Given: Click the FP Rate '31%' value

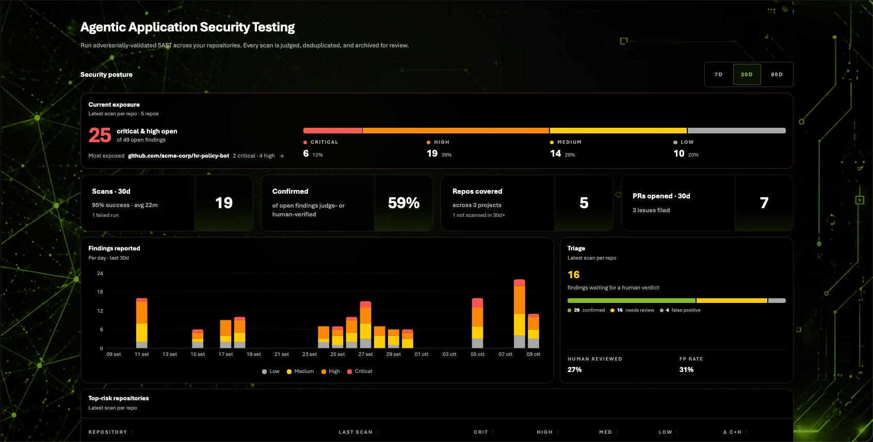Looking at the screenshot, I should 686,370.
